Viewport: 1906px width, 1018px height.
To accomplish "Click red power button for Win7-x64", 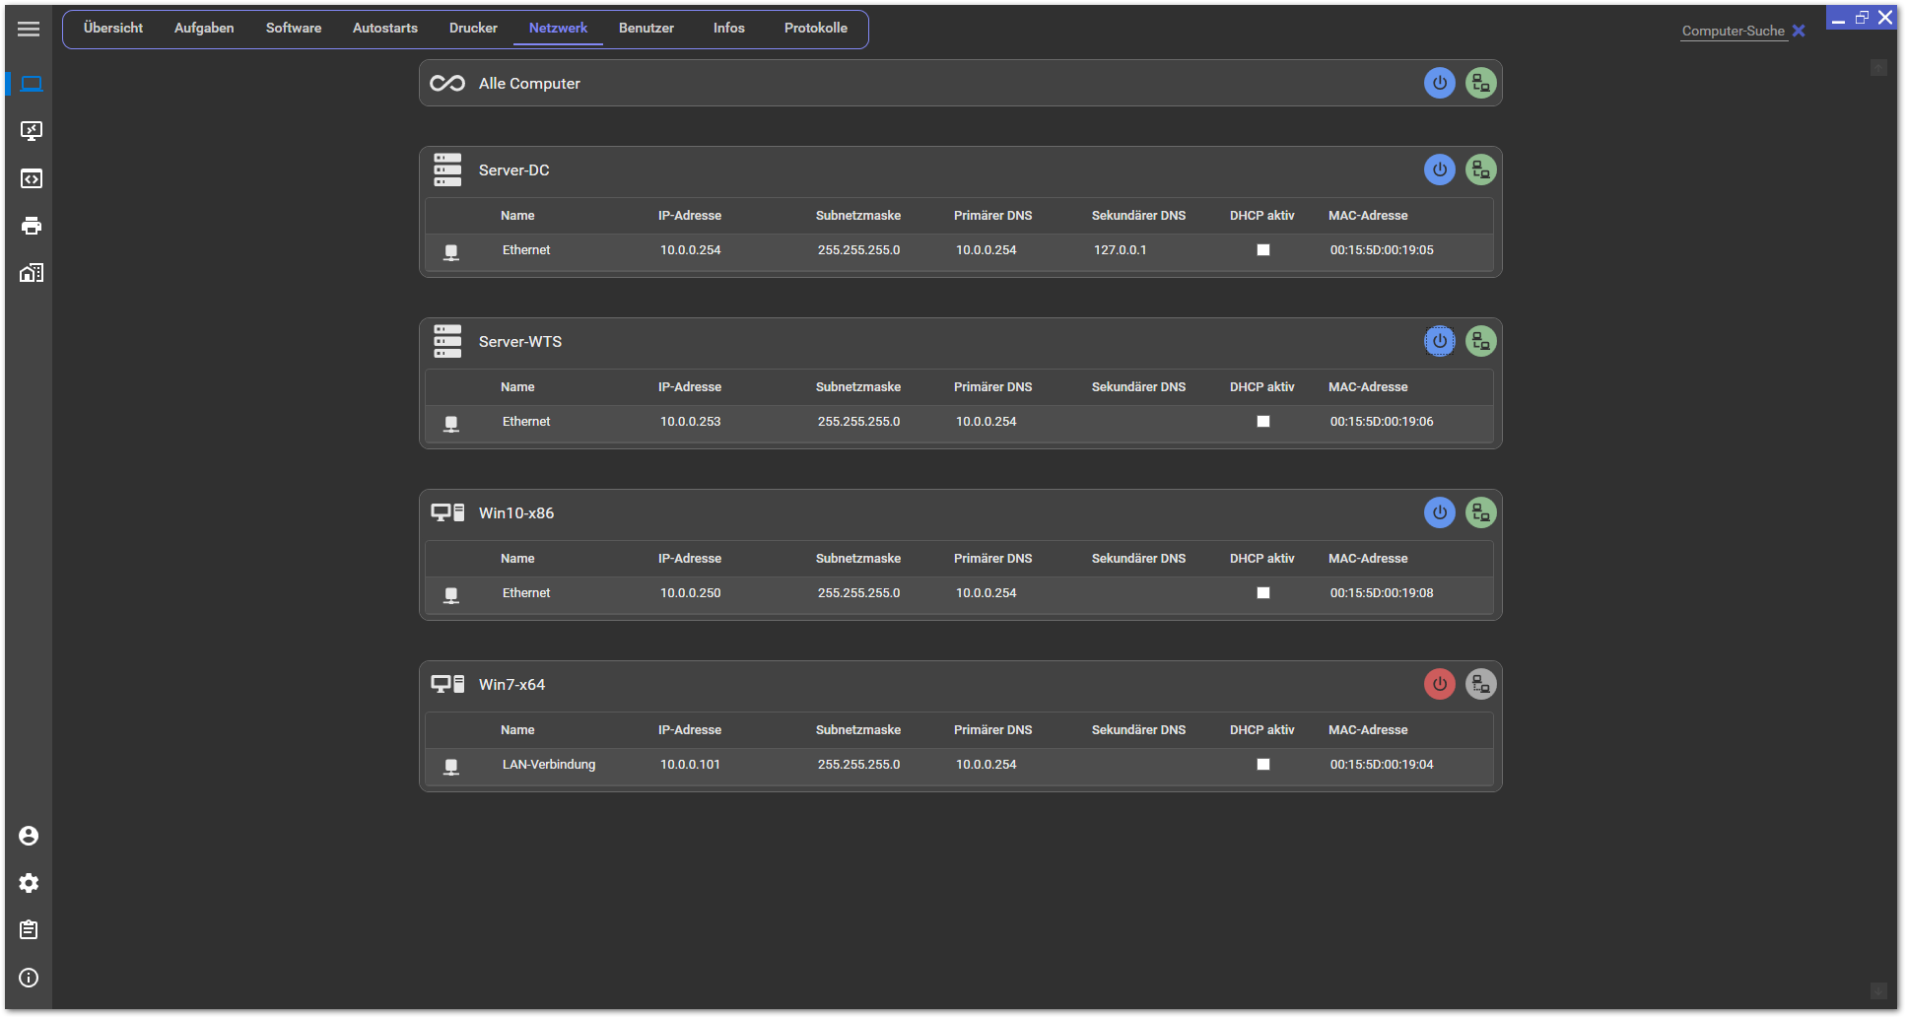I will pyautogui.click(x=1439, y=684).
